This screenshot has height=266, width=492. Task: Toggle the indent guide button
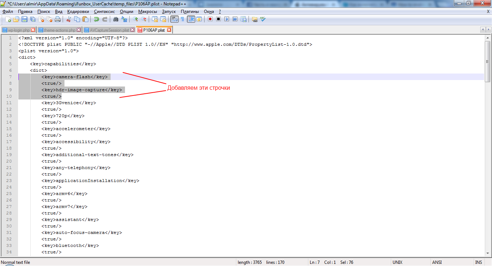pyautogui.click(x=191, y=19)
